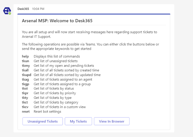Image resolution: width=193 pixels, height=137 pixels.
Task: Click the 'tkpr' command keyword
Action: tap(25, 93)
